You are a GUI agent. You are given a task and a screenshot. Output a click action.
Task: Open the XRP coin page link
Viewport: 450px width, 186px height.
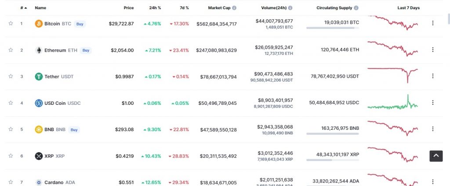click(x=54, y=156)
